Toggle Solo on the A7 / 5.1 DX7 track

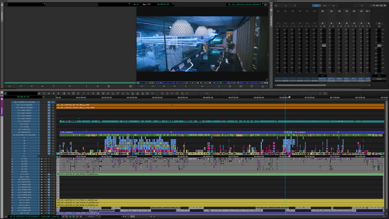(x=51, y=174)
